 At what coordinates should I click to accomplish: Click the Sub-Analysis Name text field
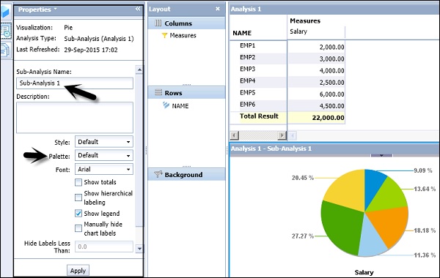[75, 83]
